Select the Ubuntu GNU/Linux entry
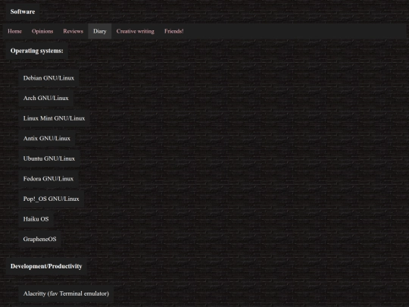 [49, 158]
